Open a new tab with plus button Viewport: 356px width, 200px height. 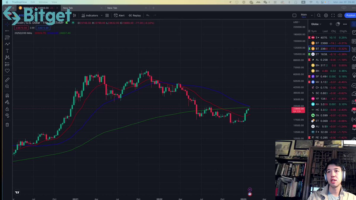(154, 8)
